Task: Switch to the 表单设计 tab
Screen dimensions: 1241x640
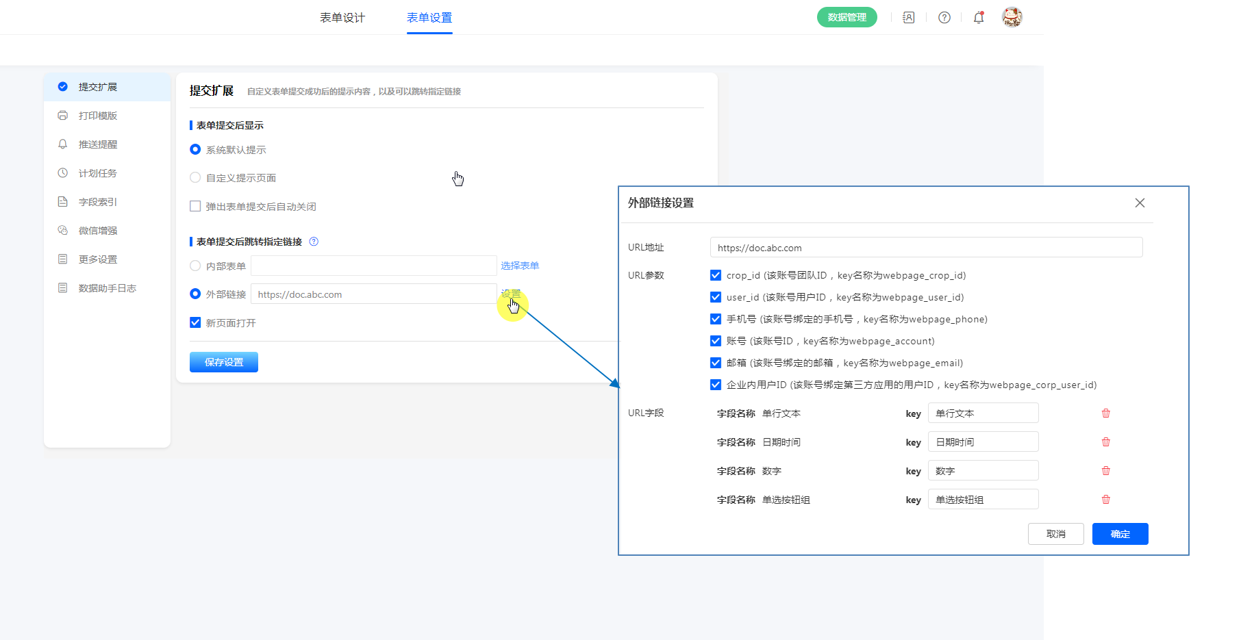Action: tap(342, 18)
